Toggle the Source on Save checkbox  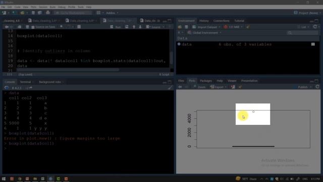click(x=33, y=27)
